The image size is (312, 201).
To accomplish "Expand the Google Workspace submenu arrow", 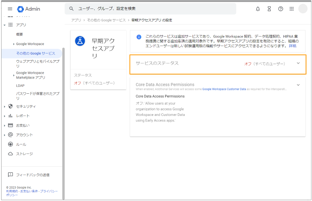I will click(14, 44).
